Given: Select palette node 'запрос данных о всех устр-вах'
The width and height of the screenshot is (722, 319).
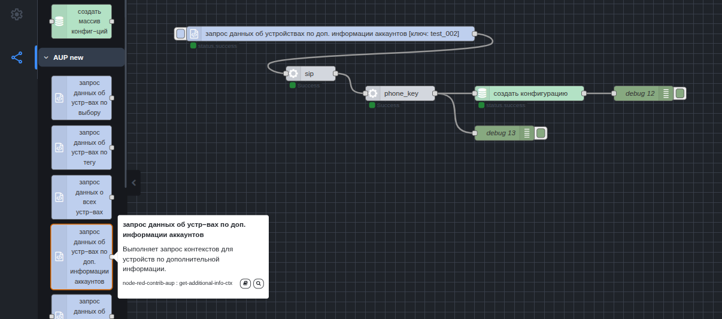Looking at the screenshot, I should [81, 197].
